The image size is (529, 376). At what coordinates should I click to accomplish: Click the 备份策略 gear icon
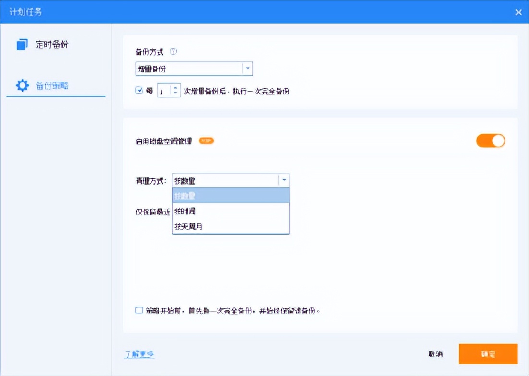(x=22, y=85)
